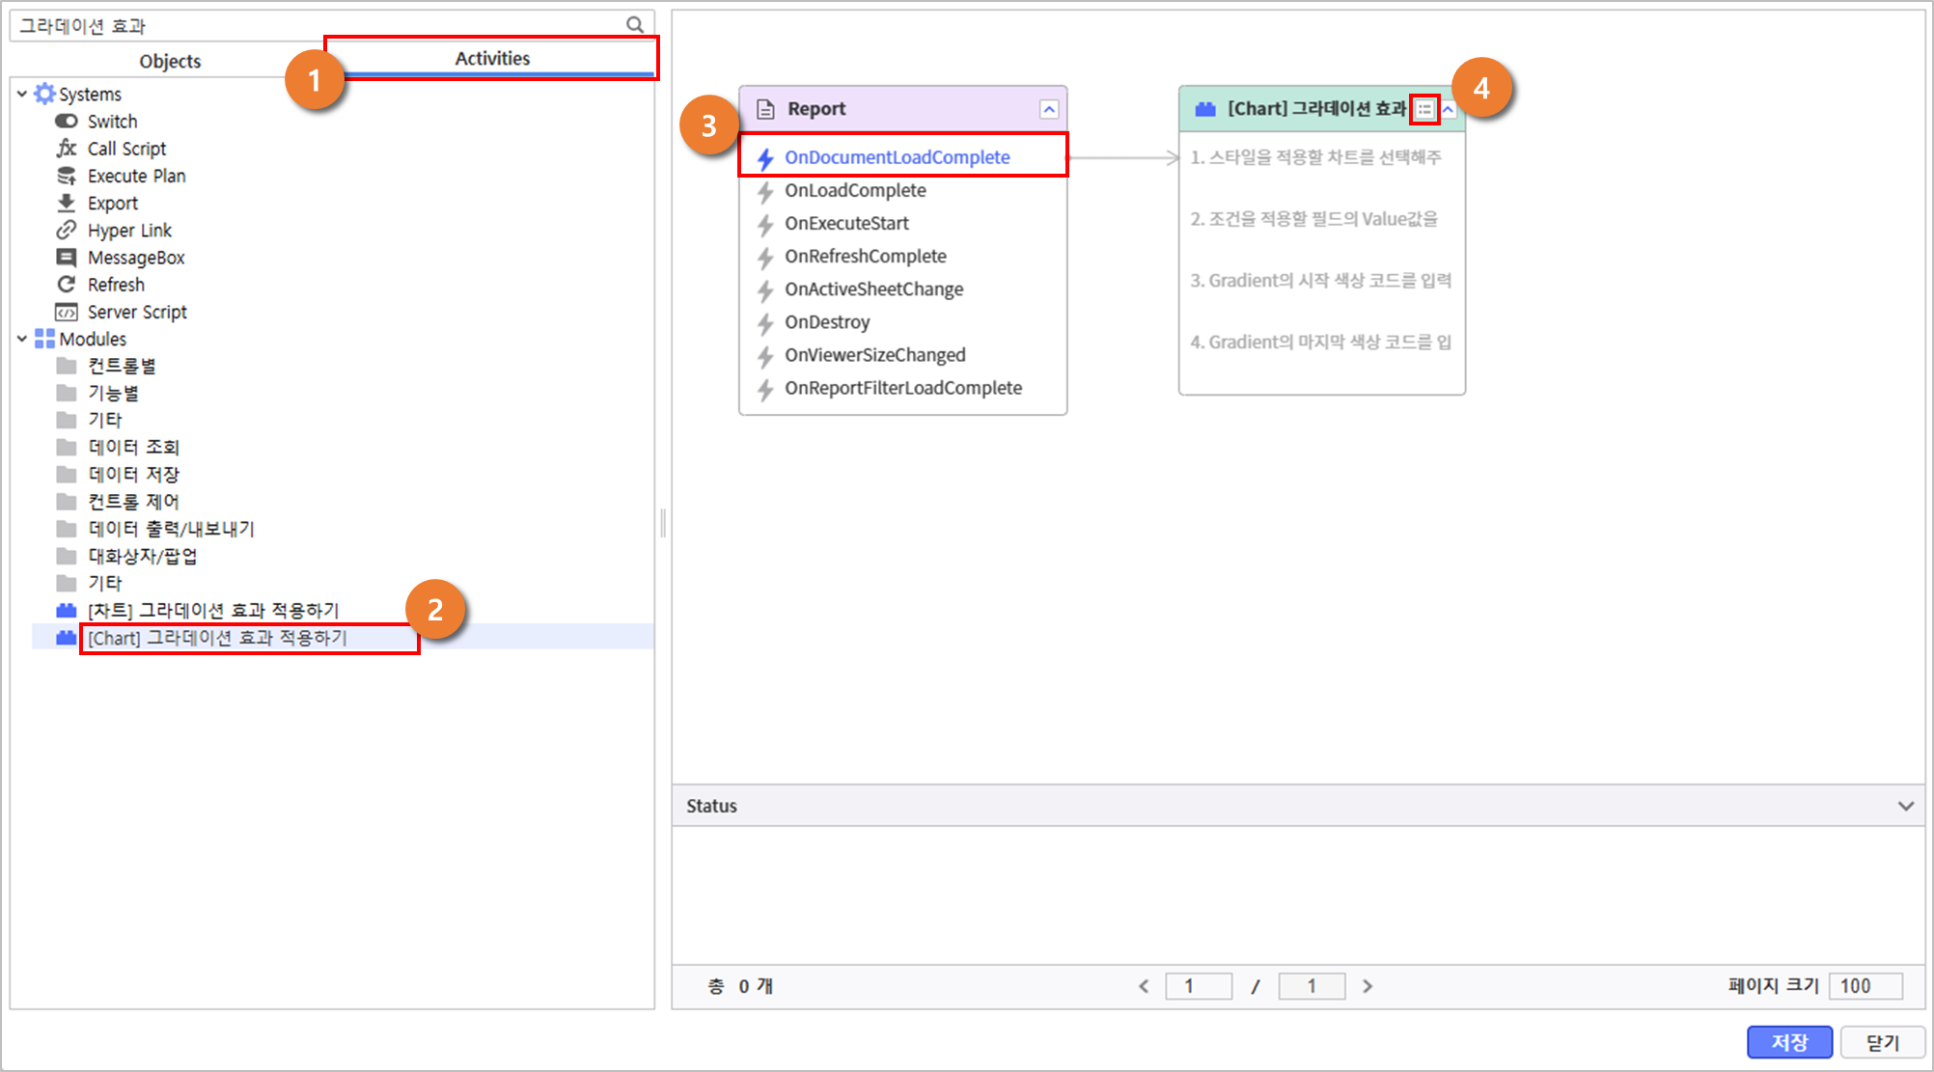Select the MessageBox icon
This screenshot has height=1072, width=1934.
pos(67,258)
